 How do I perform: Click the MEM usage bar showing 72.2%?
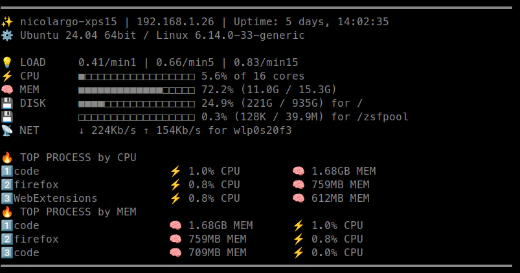[136, 91]
